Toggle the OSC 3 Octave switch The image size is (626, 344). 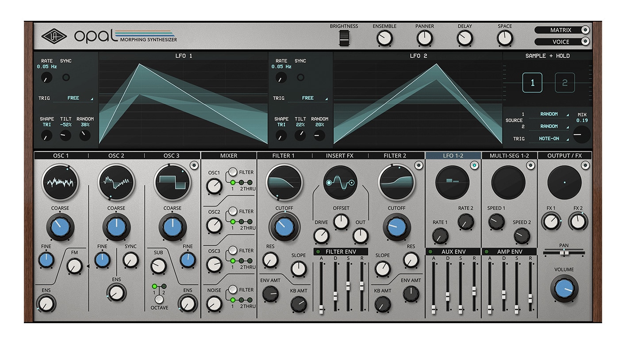(x=159, y=298)
